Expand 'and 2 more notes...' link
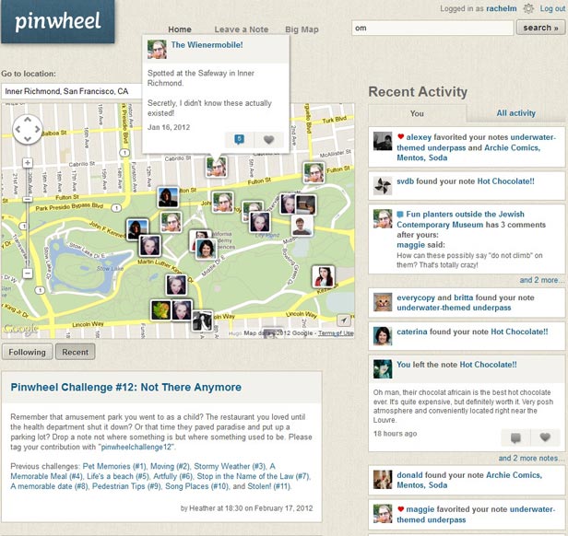The width and height of the screenshot is (568, 536). pos(531,458)
